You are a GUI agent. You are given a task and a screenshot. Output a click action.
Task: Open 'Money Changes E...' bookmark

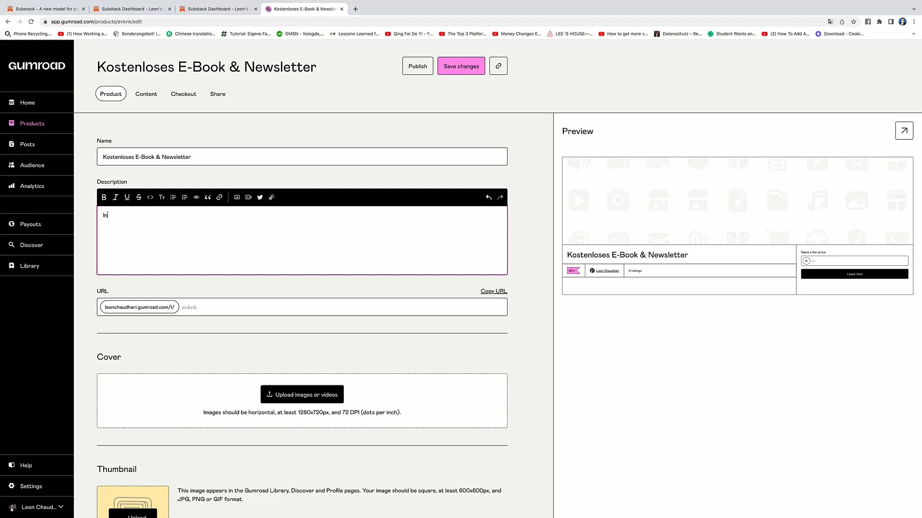(516, 34)
